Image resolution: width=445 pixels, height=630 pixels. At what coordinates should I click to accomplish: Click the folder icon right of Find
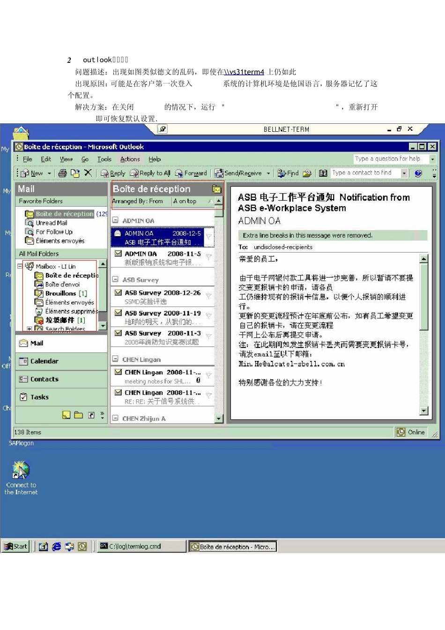(307, 173)
